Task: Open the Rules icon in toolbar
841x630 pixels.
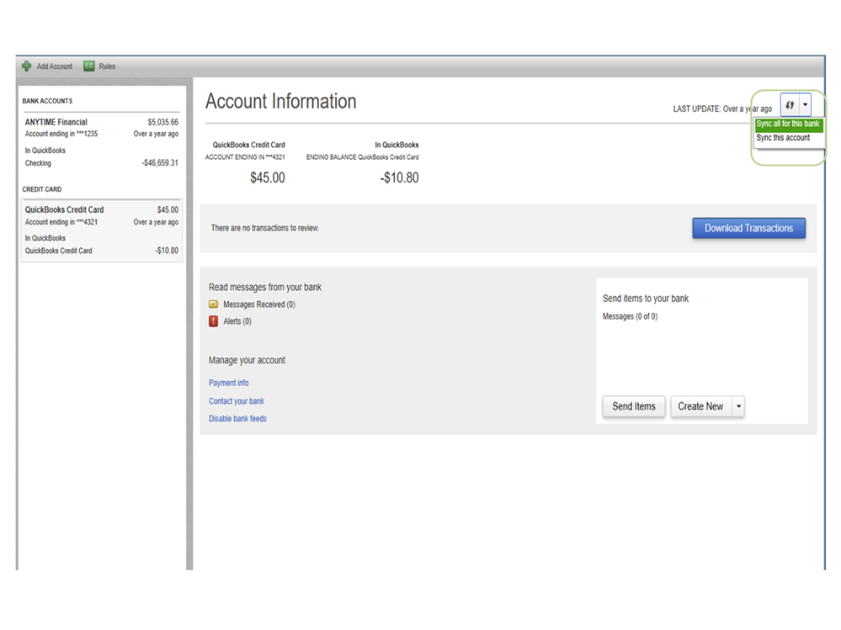Action: point(89,66)
